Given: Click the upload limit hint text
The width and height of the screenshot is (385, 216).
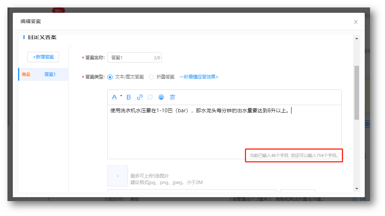Looking at the screenshot, I should pyautogui.click(x=150, y=176).
